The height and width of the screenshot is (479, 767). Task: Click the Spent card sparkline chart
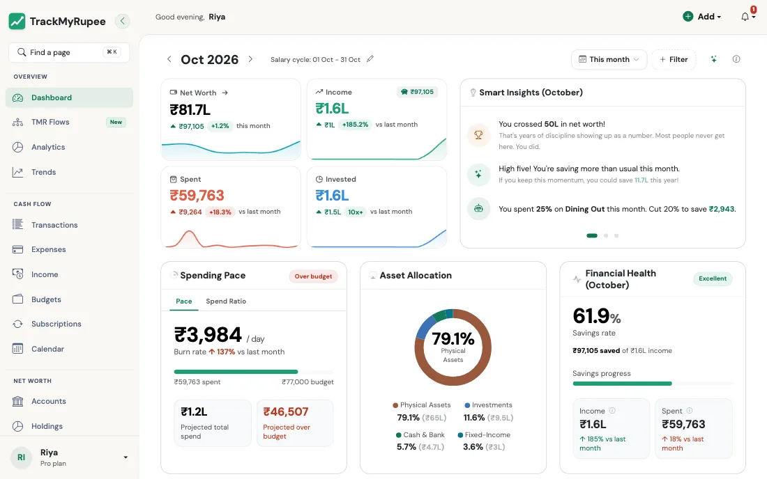(230, 238)
